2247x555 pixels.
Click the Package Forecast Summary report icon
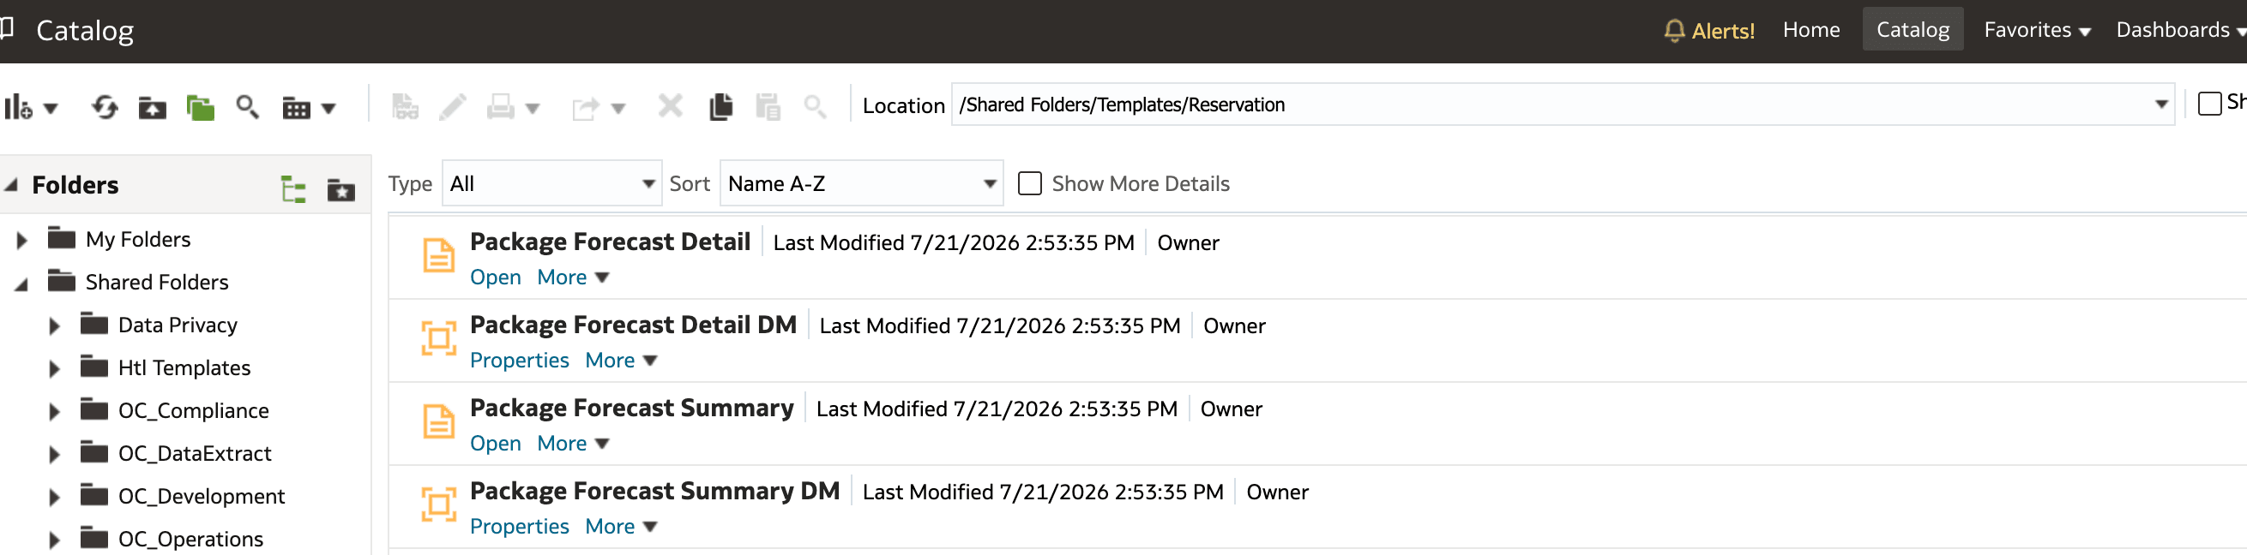coord(439,421)
